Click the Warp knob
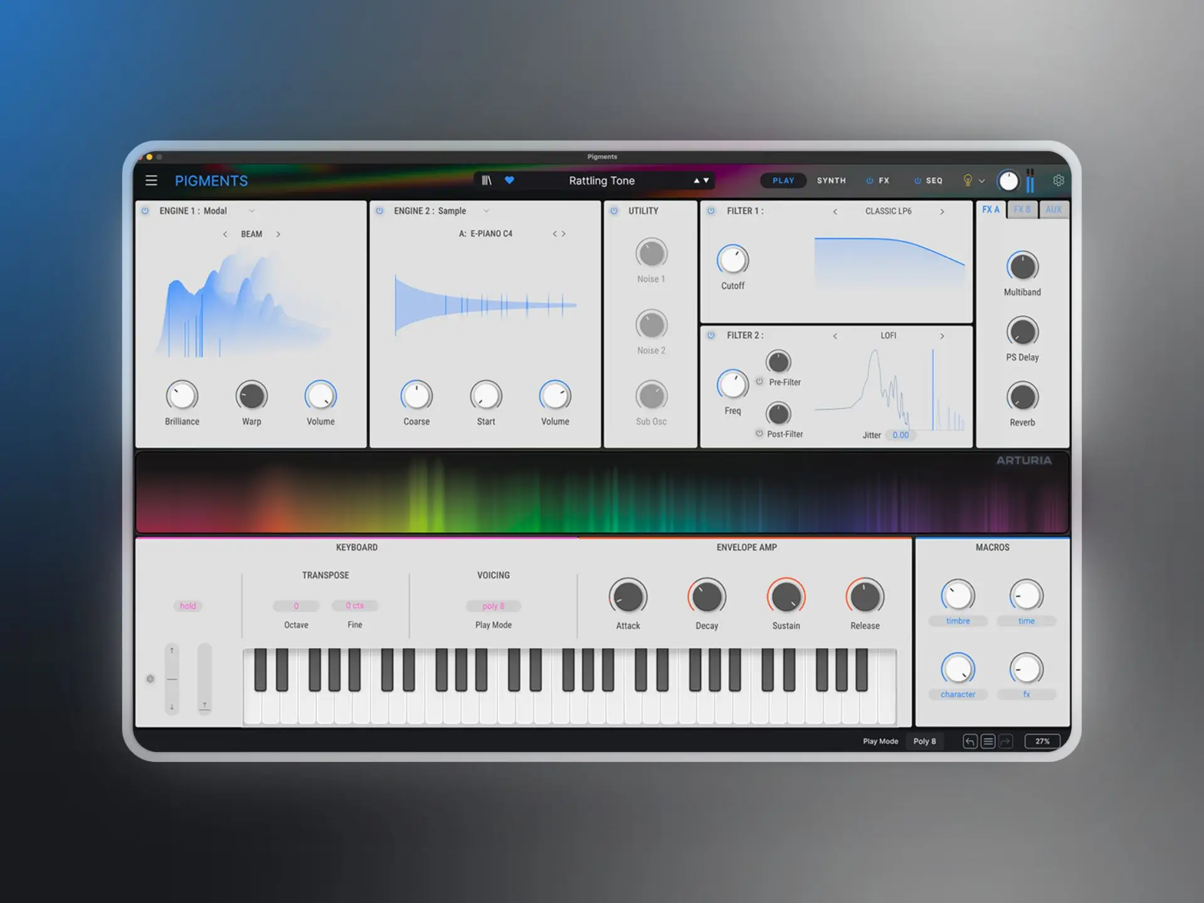This screenshot has height=903, width=1204. click(x=251, y=396)
